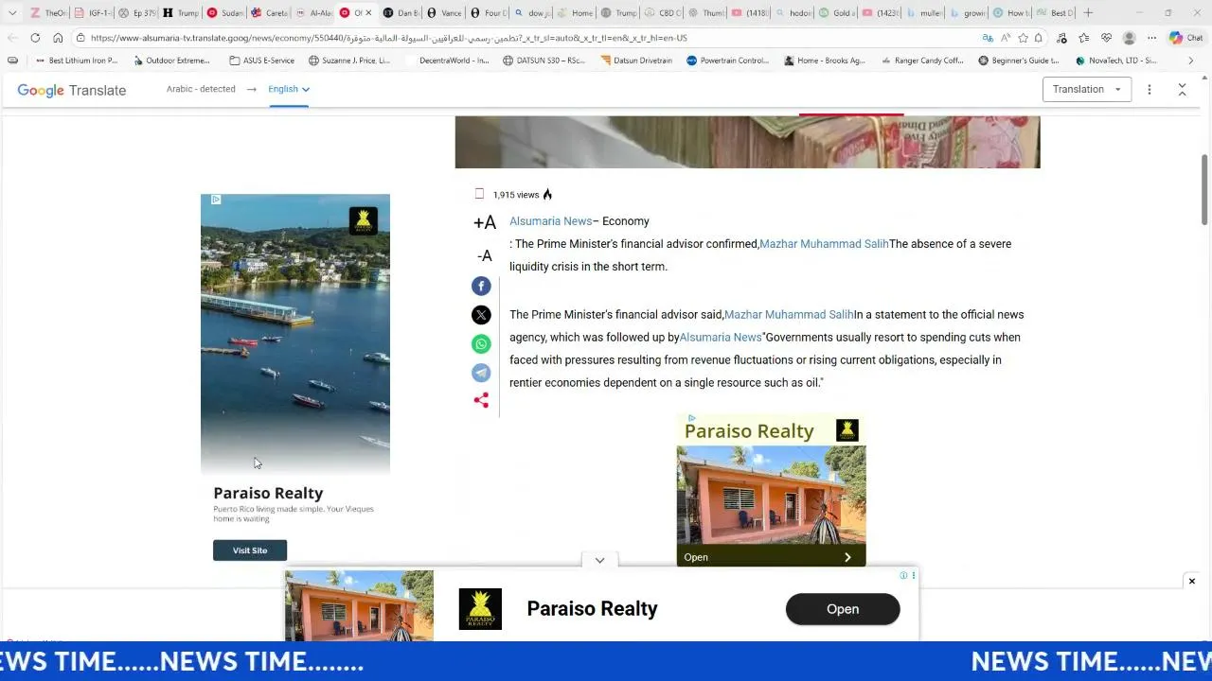Share article via WhatsApp icon
Viewport: 1212px width, 681px height.
[x=481, y=344]
